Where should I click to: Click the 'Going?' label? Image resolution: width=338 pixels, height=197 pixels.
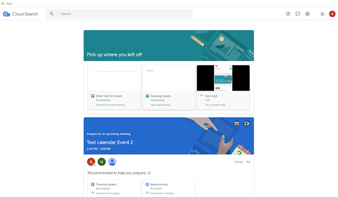pos(239,162)
